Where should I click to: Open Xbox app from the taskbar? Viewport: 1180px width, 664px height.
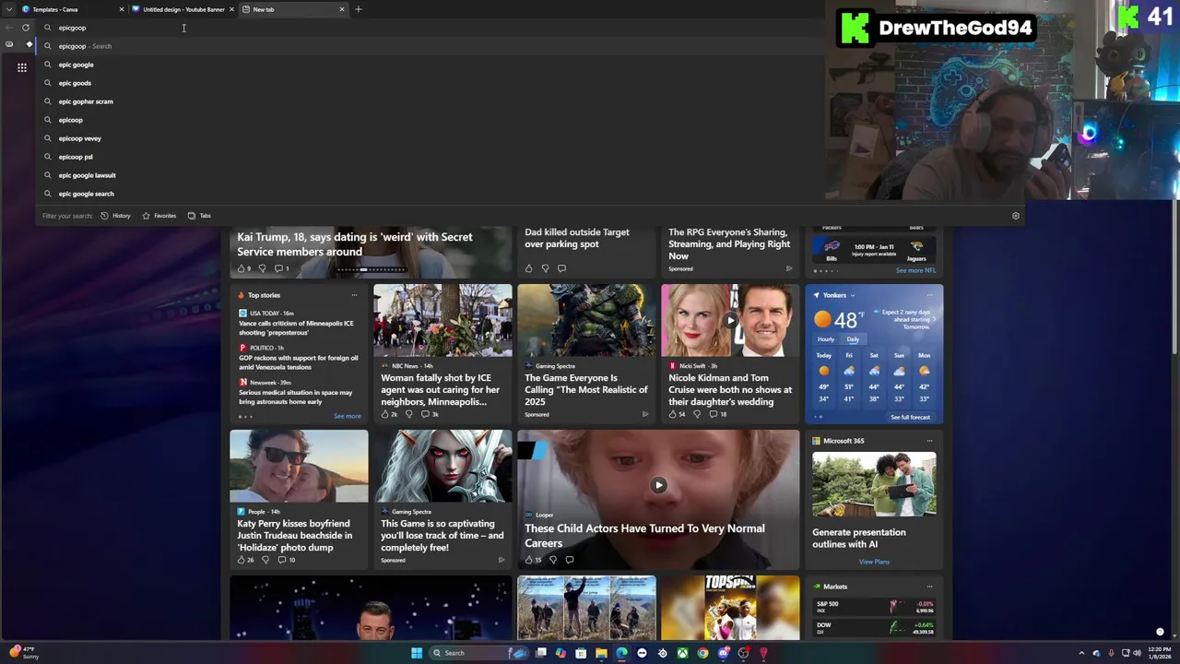[682, 653]
